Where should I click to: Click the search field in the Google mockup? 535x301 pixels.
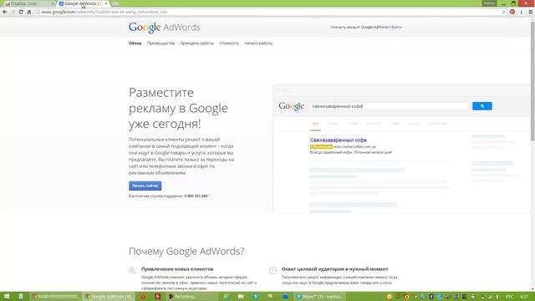[x=389, y=106]
